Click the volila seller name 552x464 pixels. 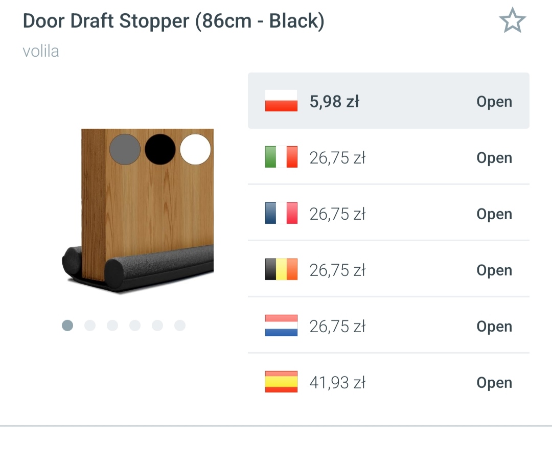click(x=41, y=52)
